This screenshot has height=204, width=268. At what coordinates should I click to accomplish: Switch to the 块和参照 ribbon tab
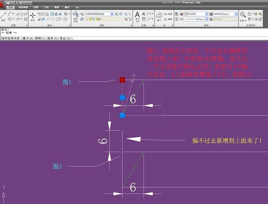click(23, 7)
